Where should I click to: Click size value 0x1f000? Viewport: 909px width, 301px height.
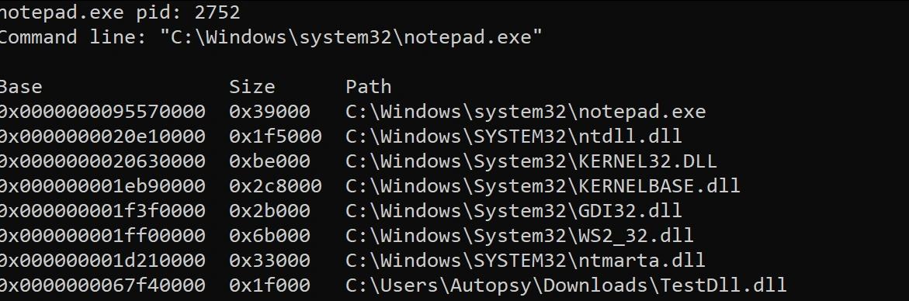coord(269,285)
